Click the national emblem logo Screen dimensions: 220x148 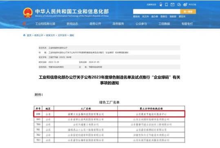tap(28, 13)
